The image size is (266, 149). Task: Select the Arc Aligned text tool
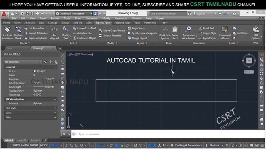(54, 33)
